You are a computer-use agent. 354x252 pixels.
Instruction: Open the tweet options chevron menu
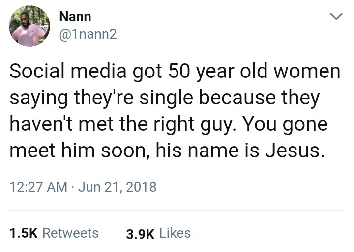coord(336,17)
